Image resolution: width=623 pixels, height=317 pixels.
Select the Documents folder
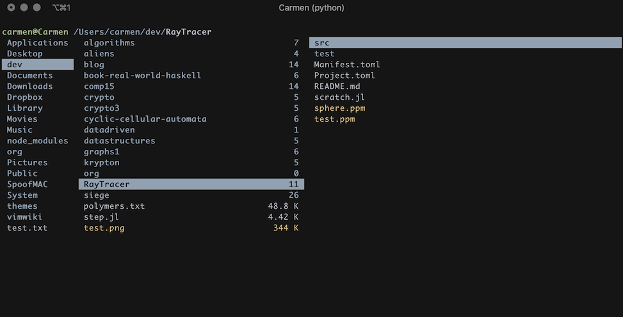pyautogui.click(x=29, y=76)
